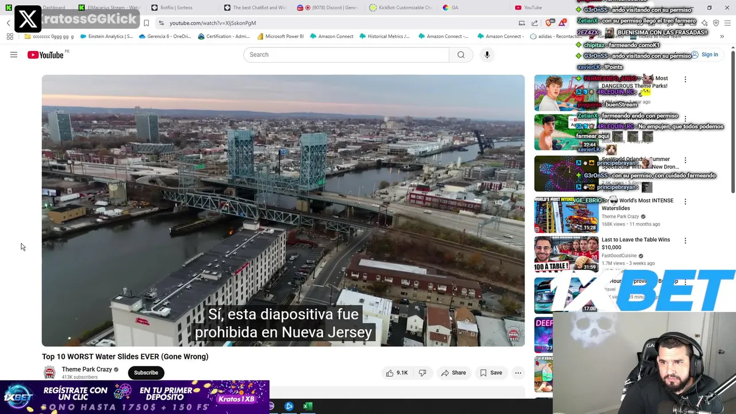Bookmark this page with the bookmark icon
Screen dimensions: 736x414
click(146, 23)
